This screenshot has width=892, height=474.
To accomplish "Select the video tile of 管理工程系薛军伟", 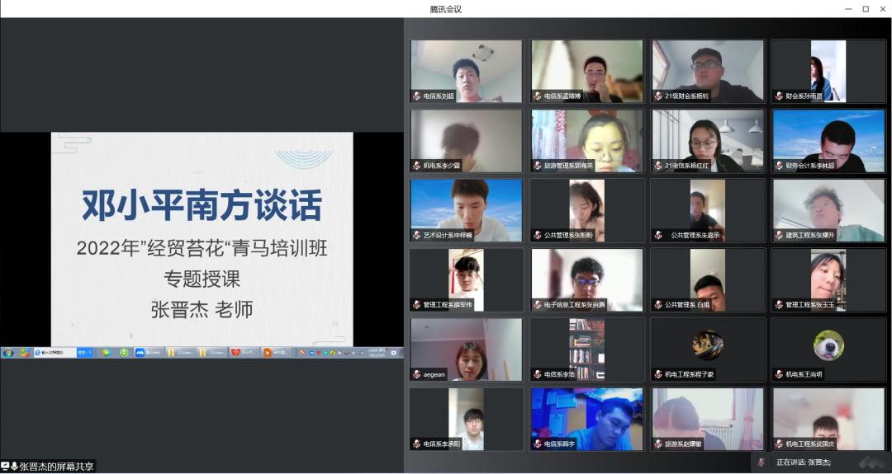I will point(467,279).
